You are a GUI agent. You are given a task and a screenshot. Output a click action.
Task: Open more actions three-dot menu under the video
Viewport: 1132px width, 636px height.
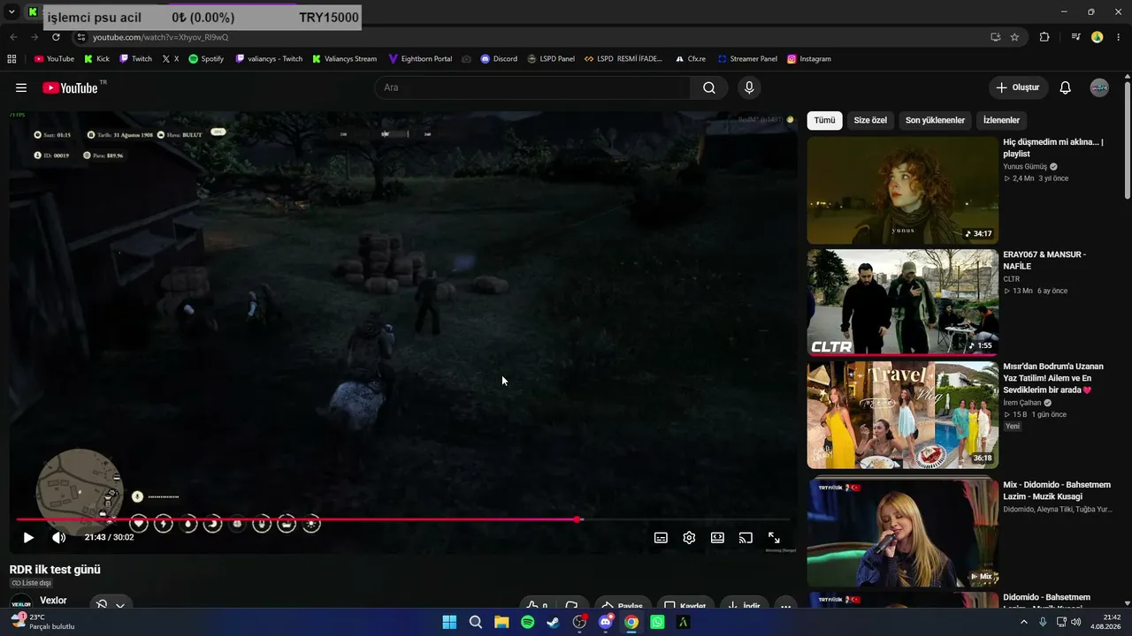click(785, 606)
